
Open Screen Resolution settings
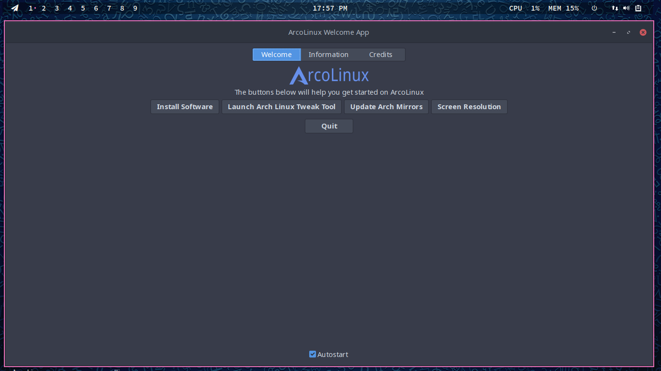click(469, 107)
